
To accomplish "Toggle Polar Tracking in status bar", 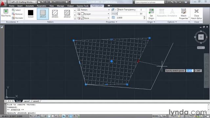I will point(46,116).
